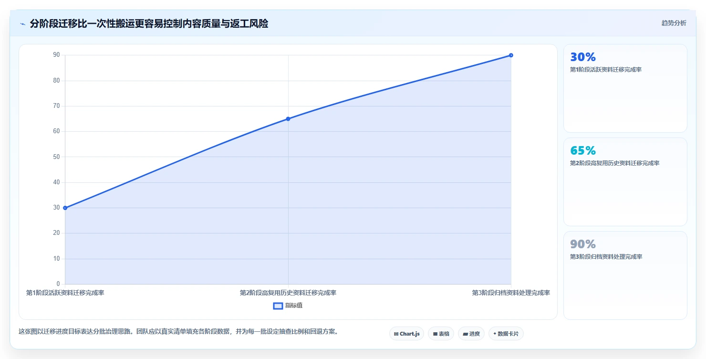
Task: Click the 90% value card figure
Action: coord(583,244)
